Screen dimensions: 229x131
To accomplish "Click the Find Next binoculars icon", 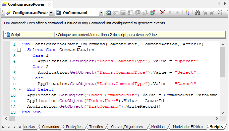I will point(212,13).
